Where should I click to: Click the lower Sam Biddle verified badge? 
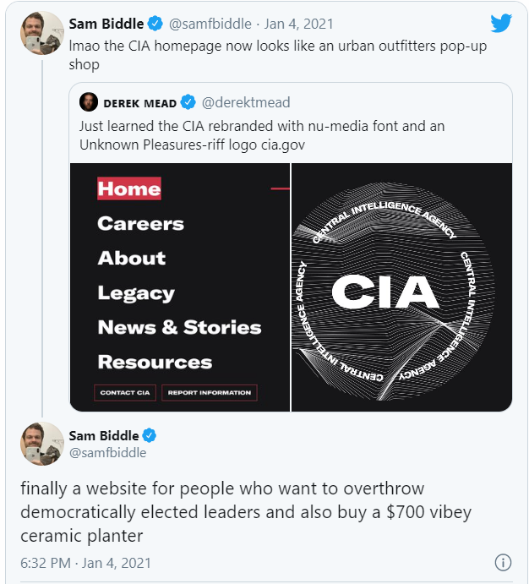click(149, 435)
